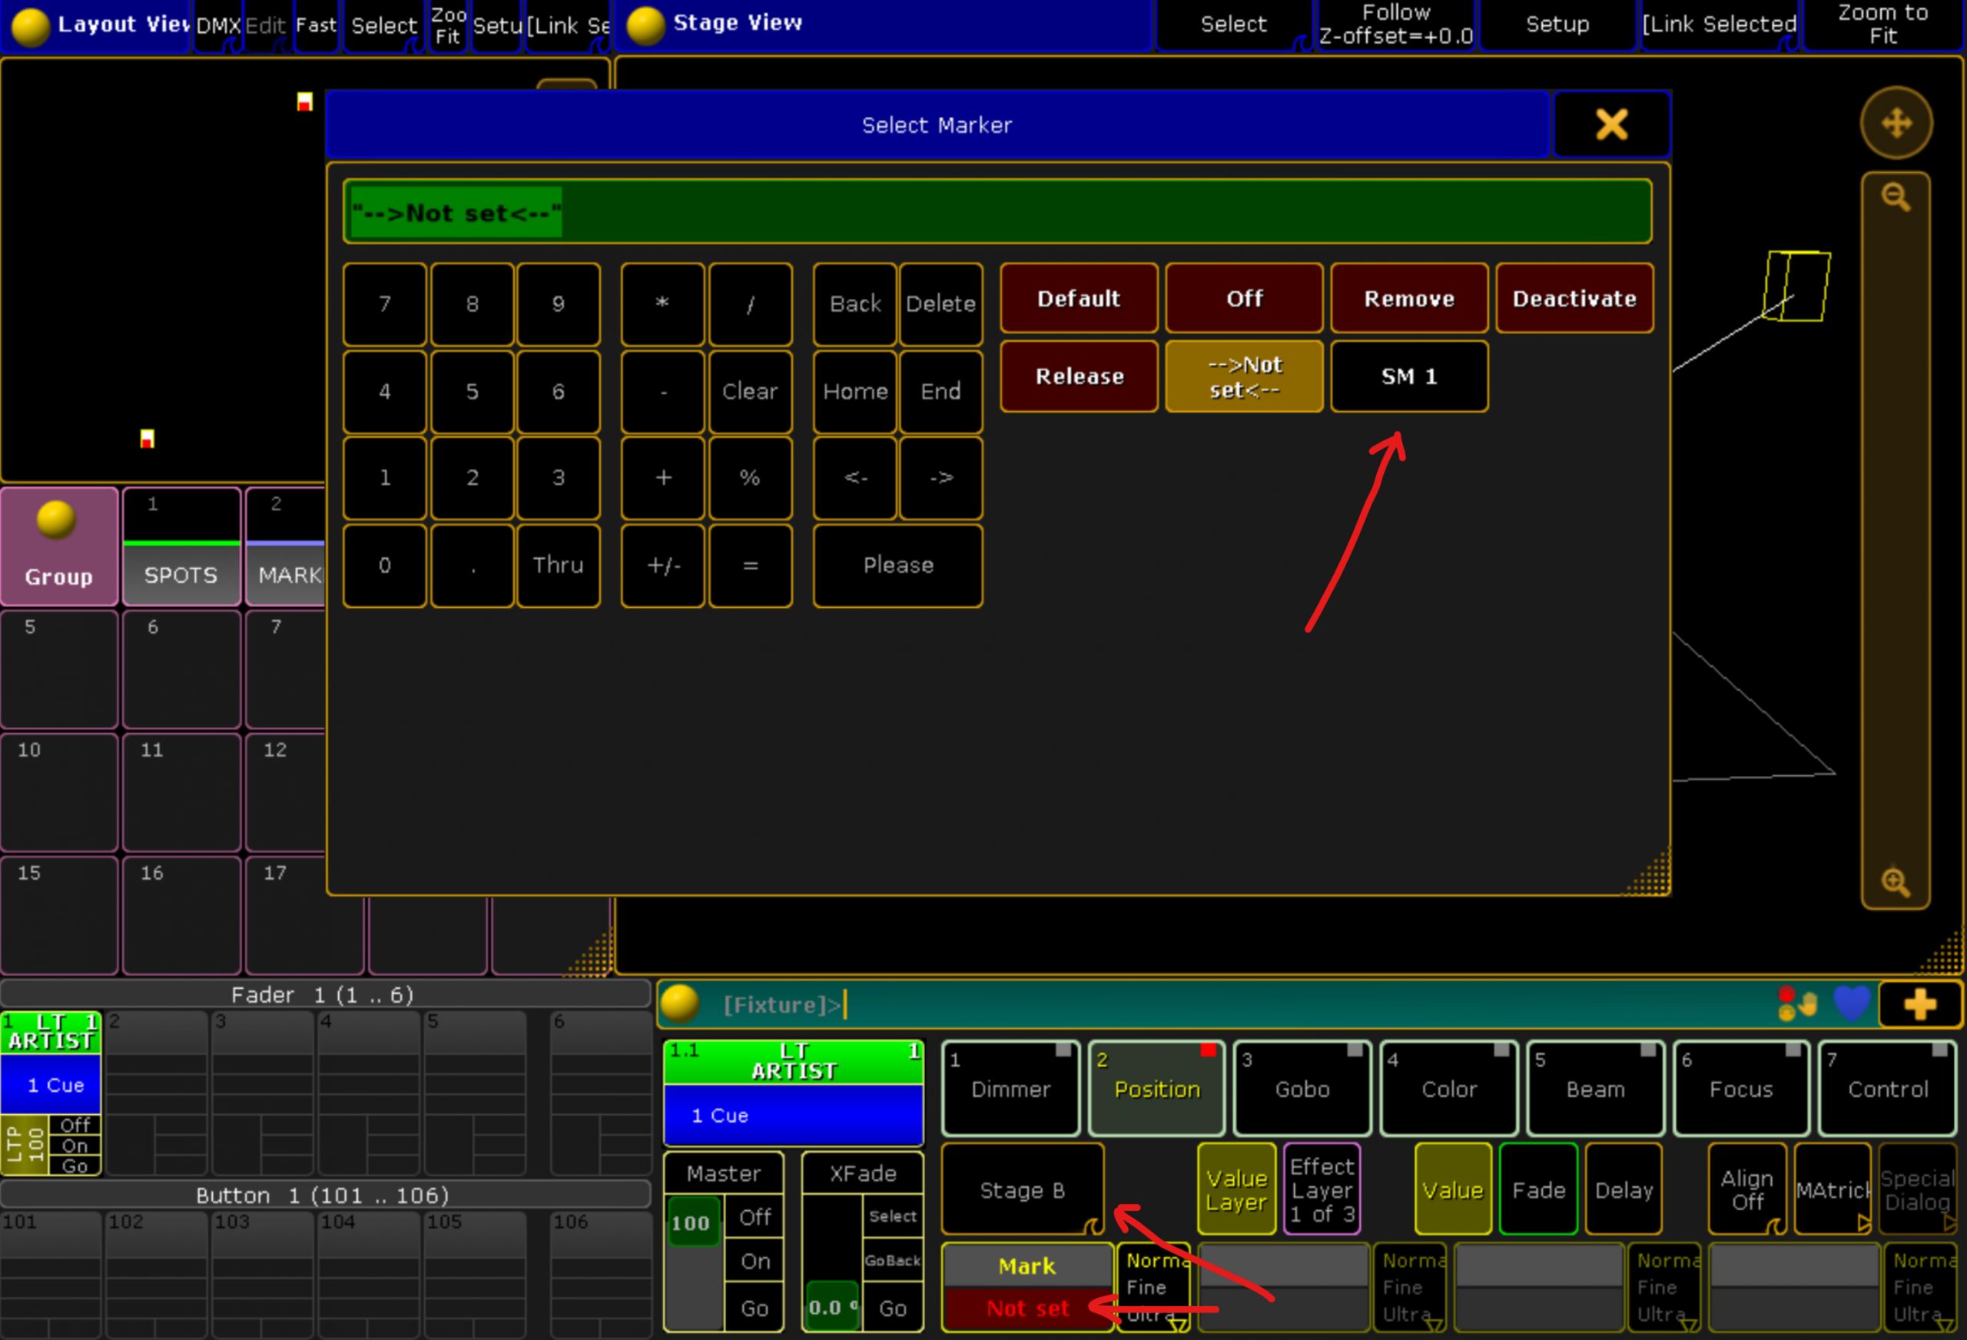
Task: Click the Thru key on the keypad
Action: [x=559, y=566]
